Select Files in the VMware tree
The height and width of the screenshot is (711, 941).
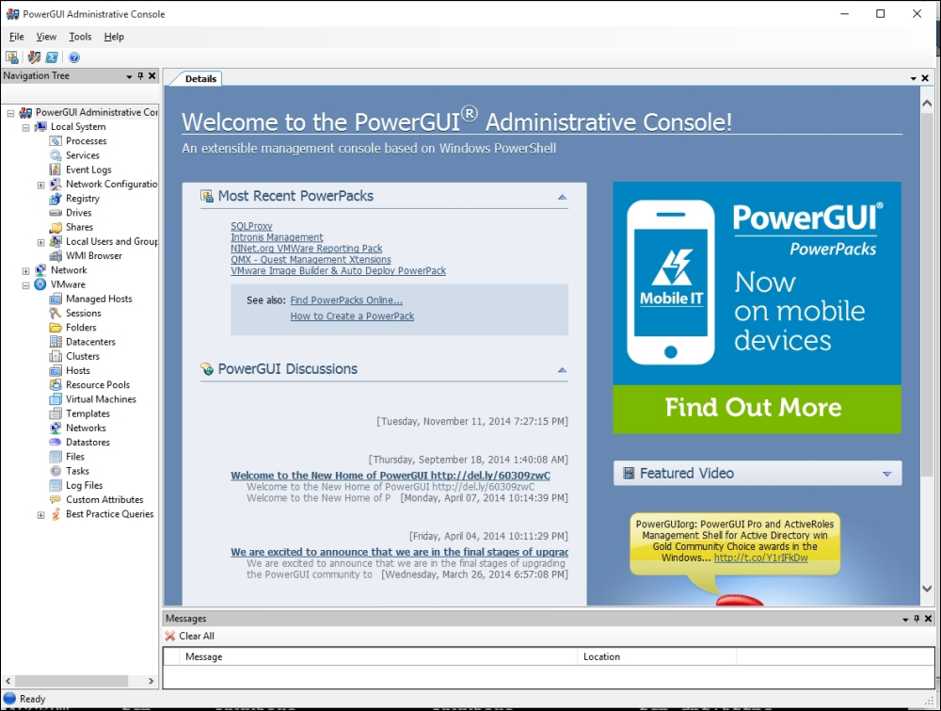[75, 457]
